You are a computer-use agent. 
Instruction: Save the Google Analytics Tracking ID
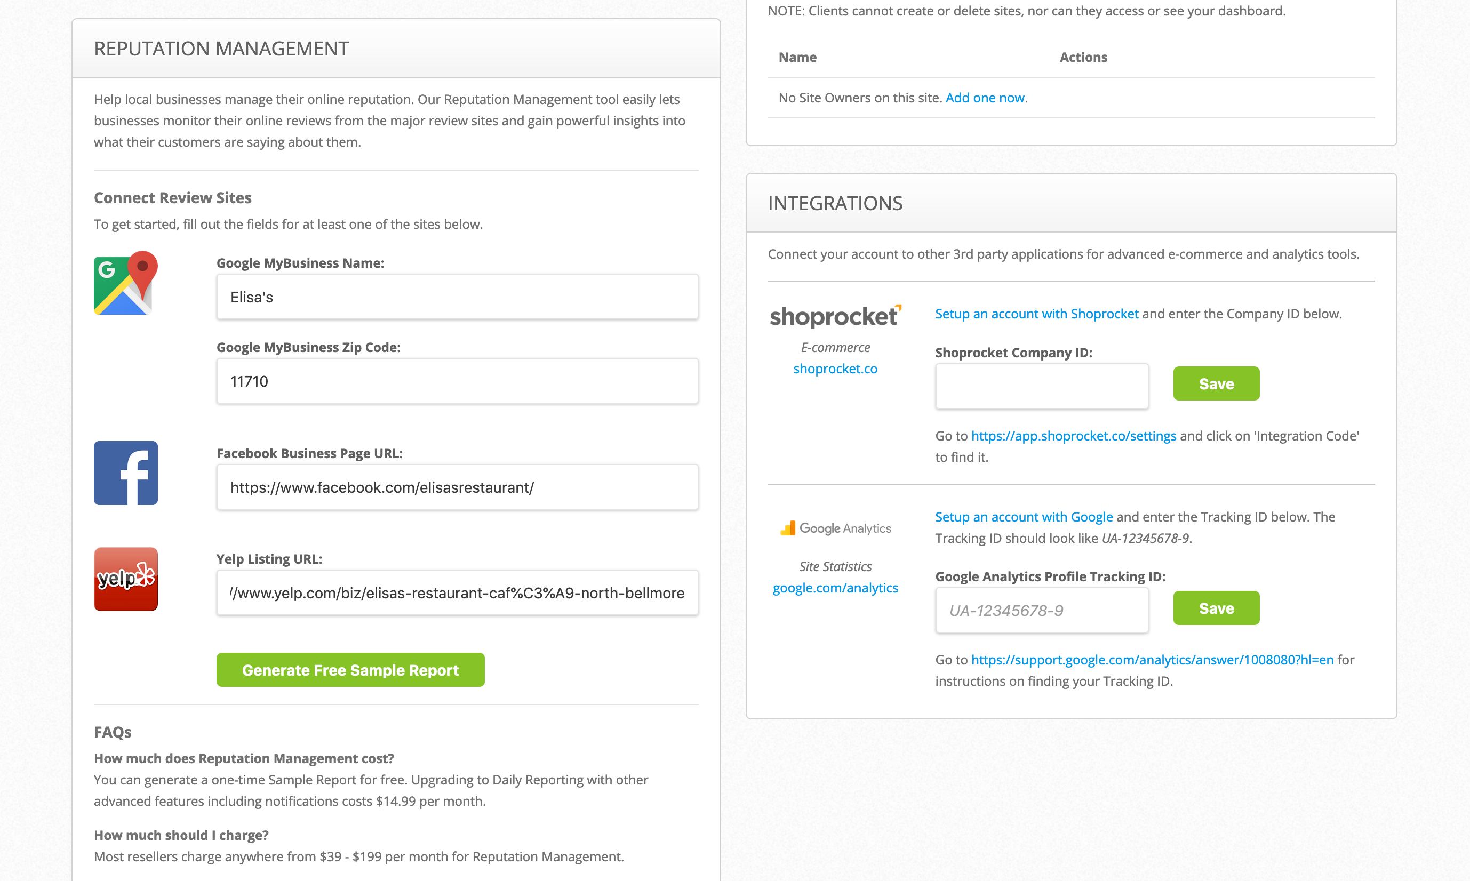click(x=1216, y=607)
